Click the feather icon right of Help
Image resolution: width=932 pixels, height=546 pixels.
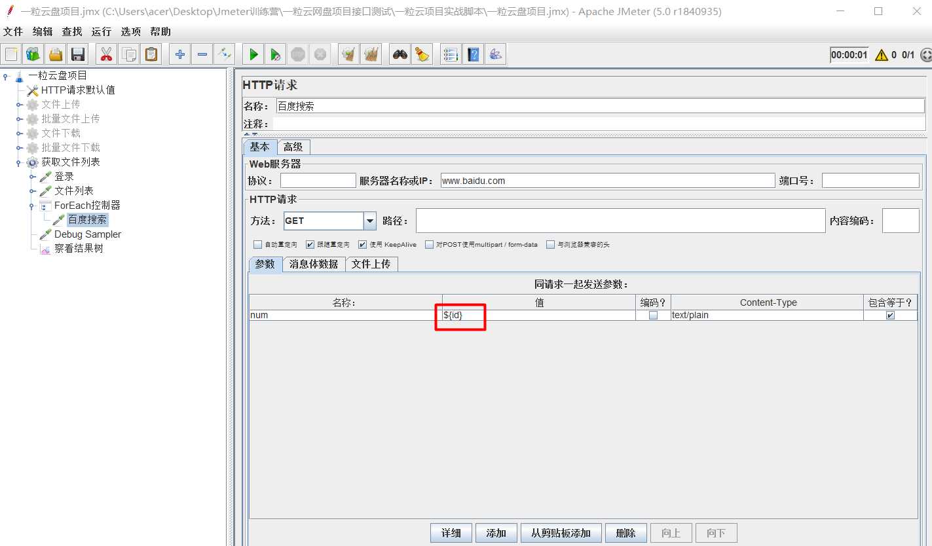(496, 54)
